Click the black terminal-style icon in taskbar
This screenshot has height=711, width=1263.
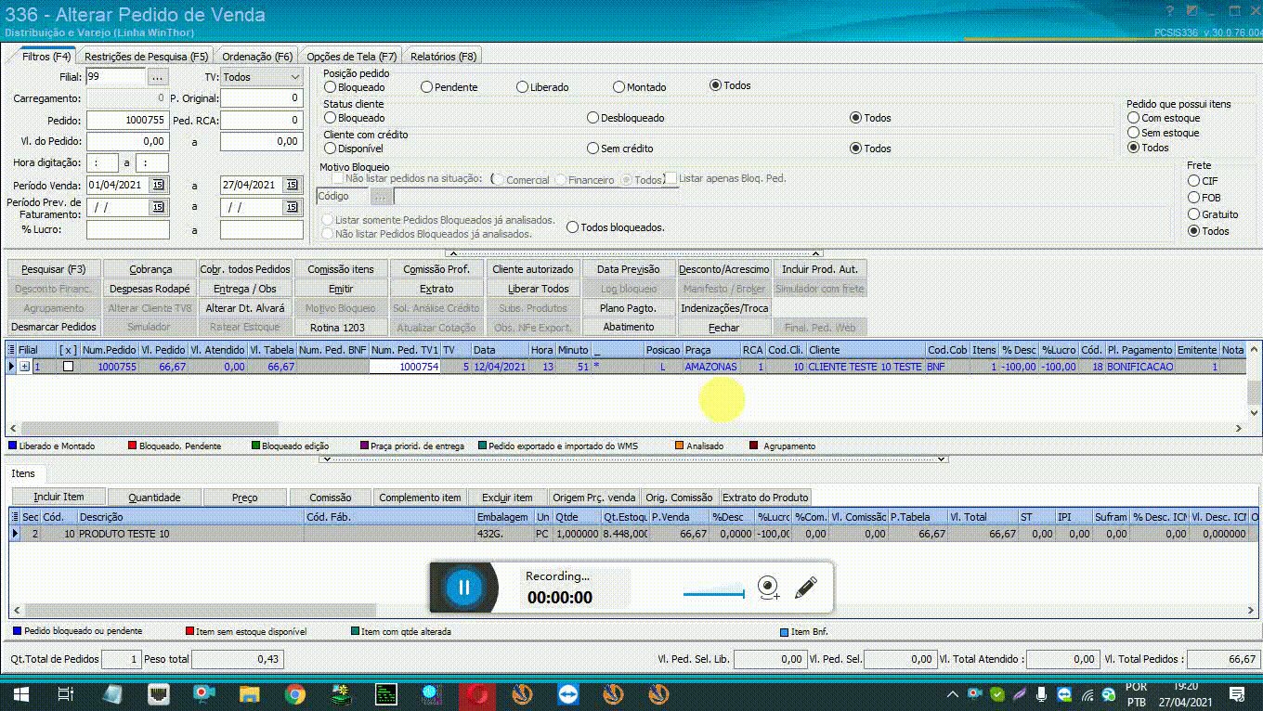(x=386, y=694)
